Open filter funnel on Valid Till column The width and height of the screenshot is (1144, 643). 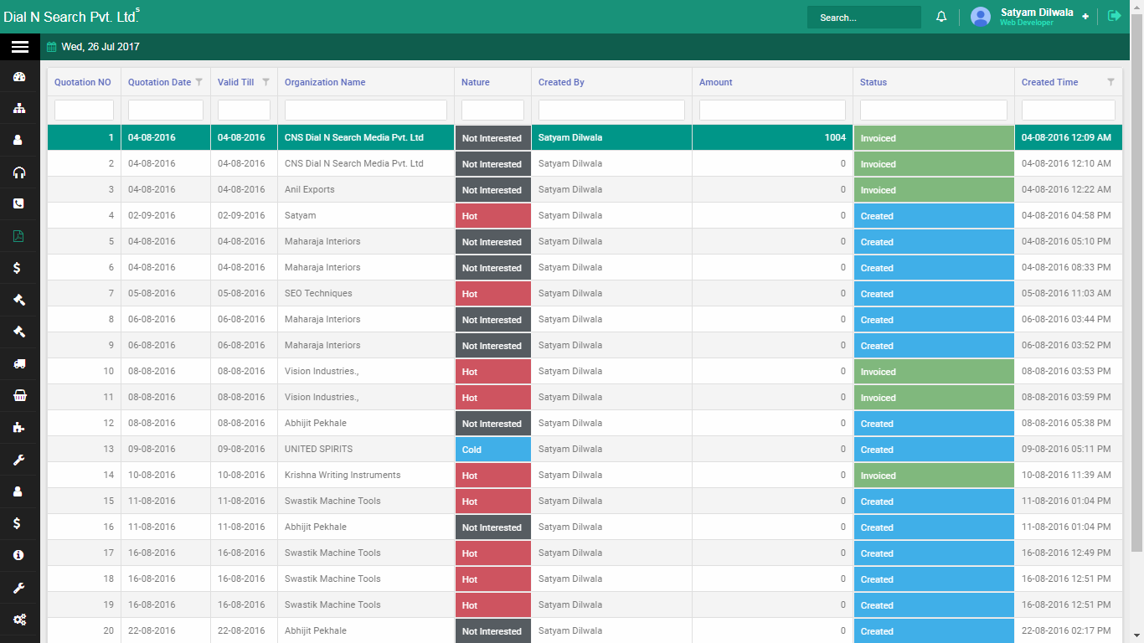point(265,82)
